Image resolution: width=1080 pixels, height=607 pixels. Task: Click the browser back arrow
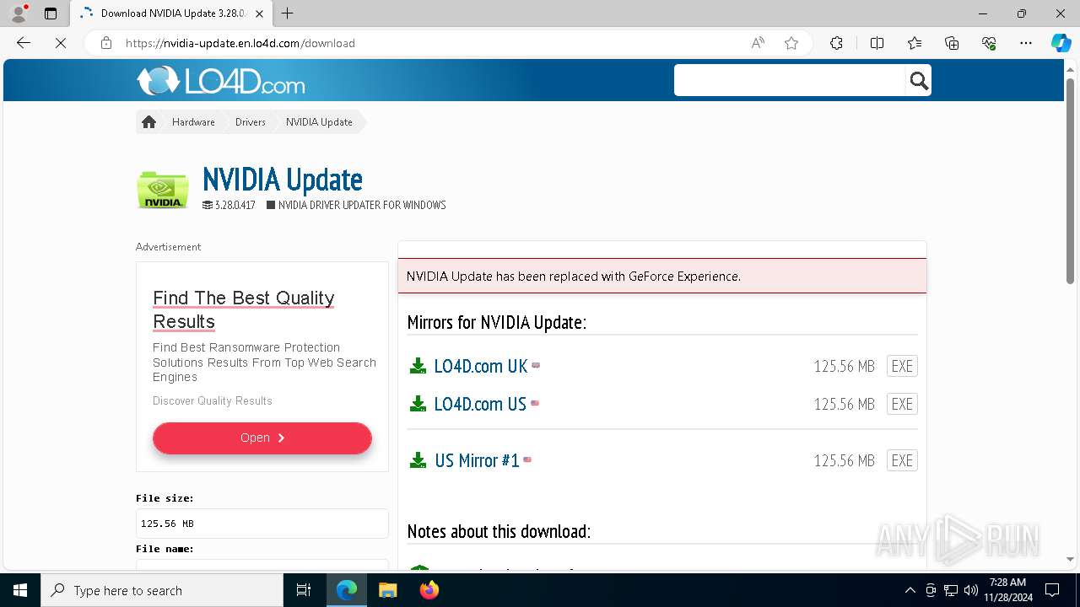click(24, 43)
